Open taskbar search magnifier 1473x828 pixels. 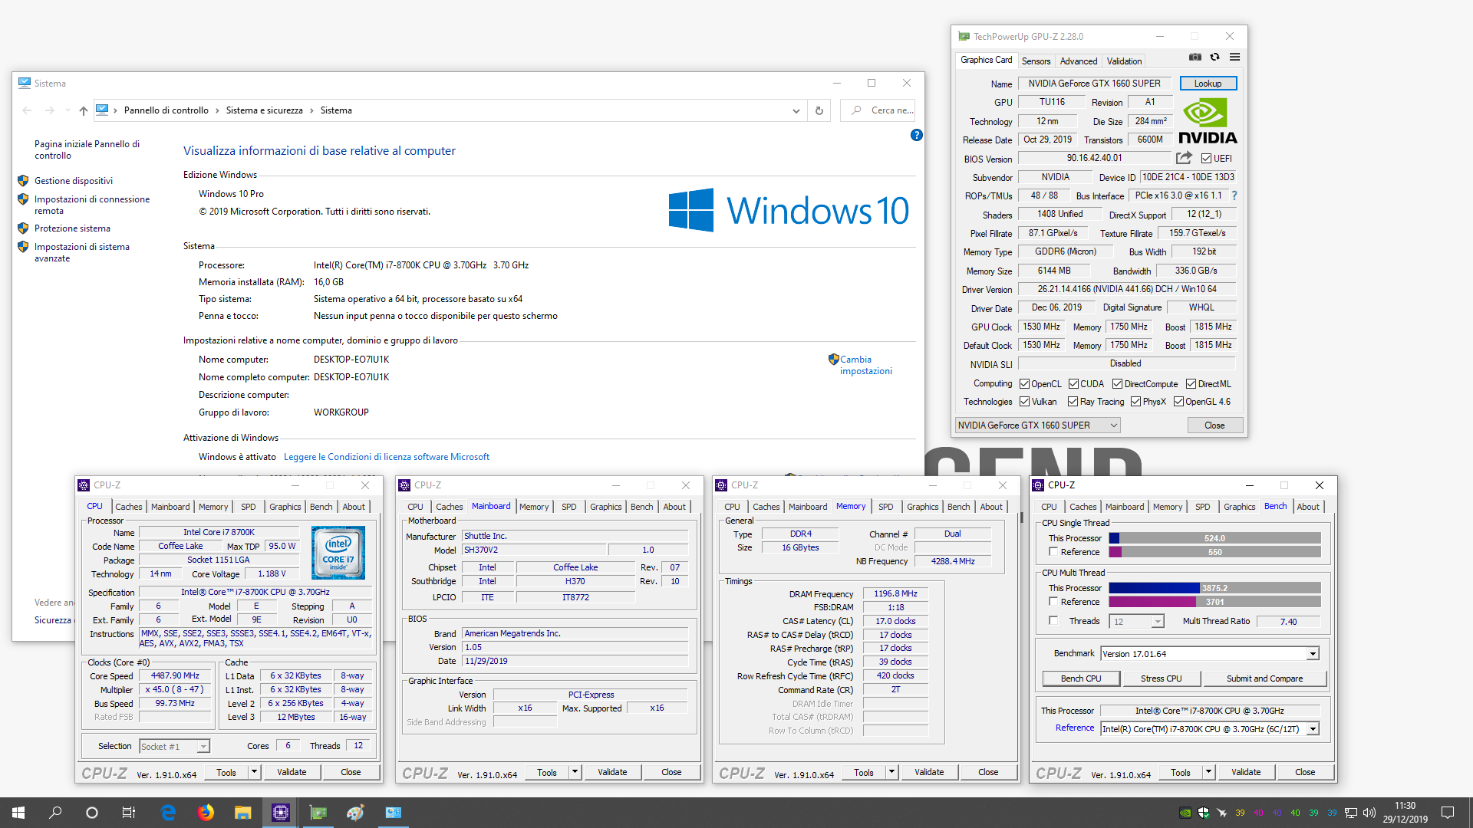pos(55,813)
